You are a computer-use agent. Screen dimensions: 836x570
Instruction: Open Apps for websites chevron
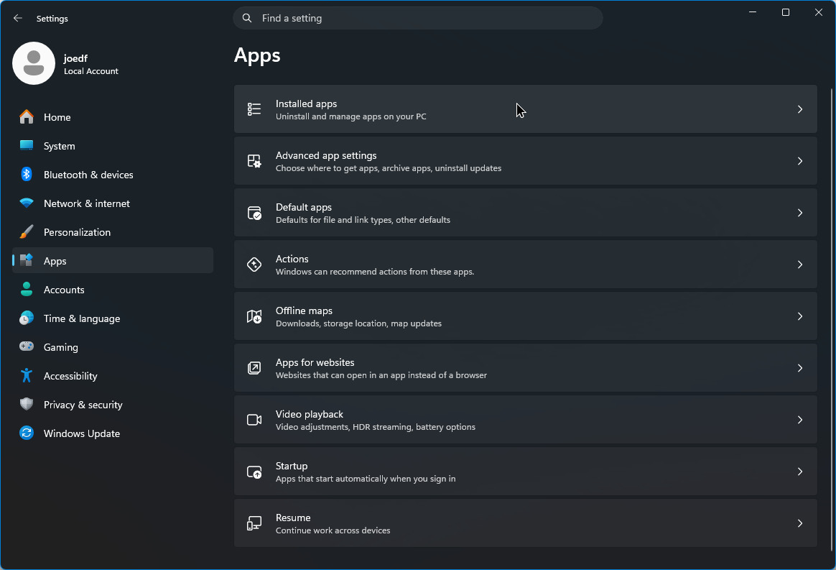click(800, 368)
